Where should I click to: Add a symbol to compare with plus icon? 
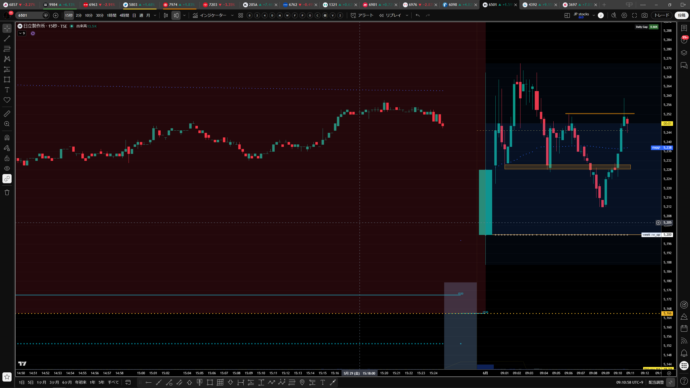(x=56, y=15)
